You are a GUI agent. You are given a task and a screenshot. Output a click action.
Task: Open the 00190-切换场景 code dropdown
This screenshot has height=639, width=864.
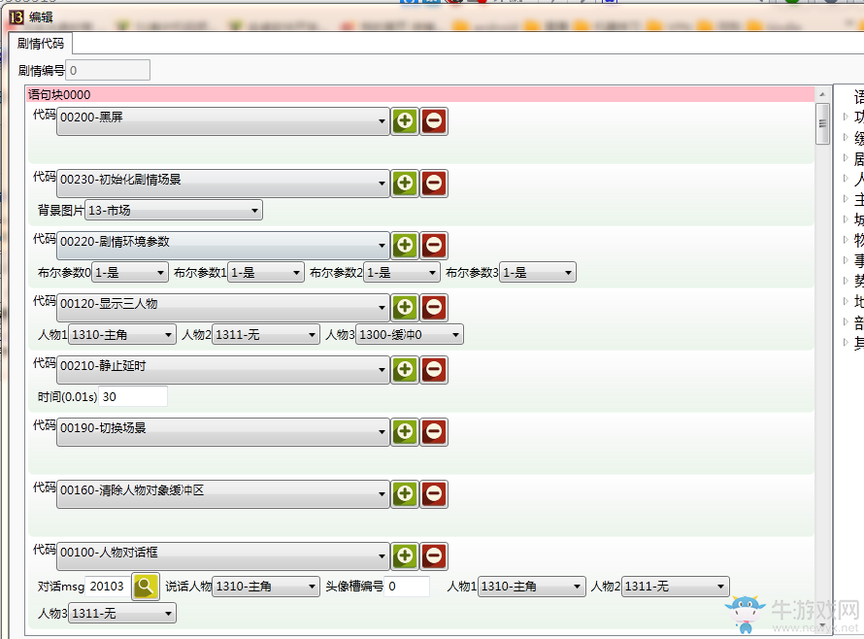(223, 432)
